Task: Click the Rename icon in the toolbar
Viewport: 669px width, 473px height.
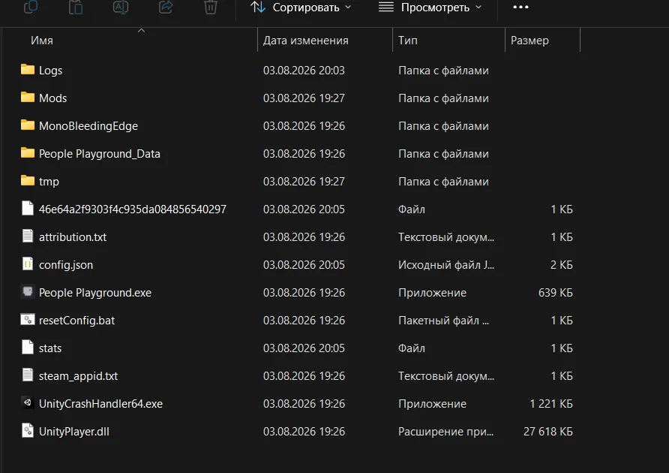Action: tap(120, 7)
